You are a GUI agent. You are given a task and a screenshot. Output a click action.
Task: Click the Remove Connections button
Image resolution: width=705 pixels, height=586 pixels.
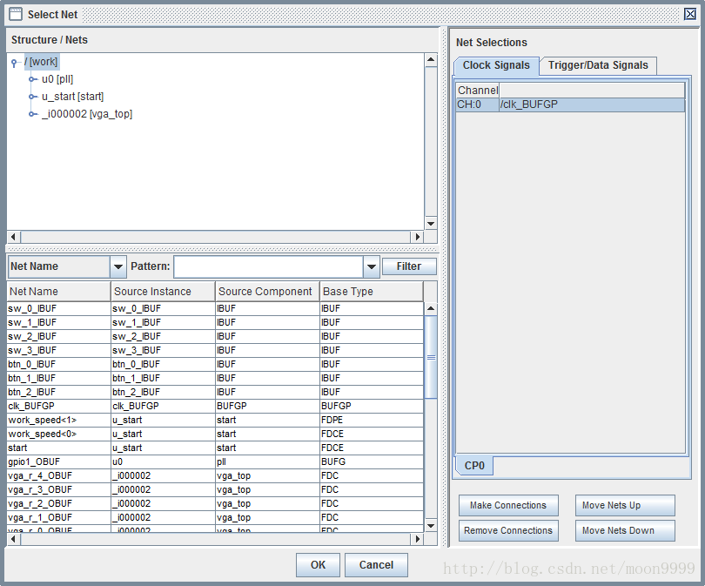[x=508, y=530]
